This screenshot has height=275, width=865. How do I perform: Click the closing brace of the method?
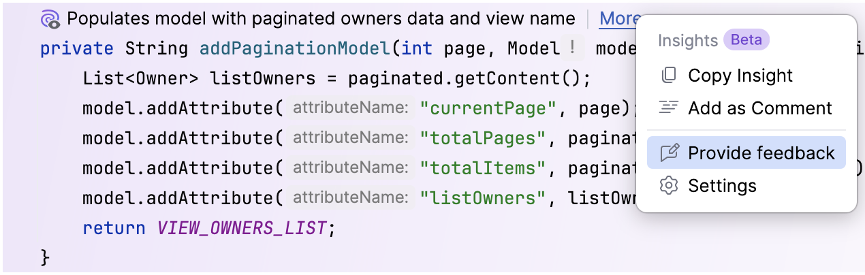(x=45, y=257)
